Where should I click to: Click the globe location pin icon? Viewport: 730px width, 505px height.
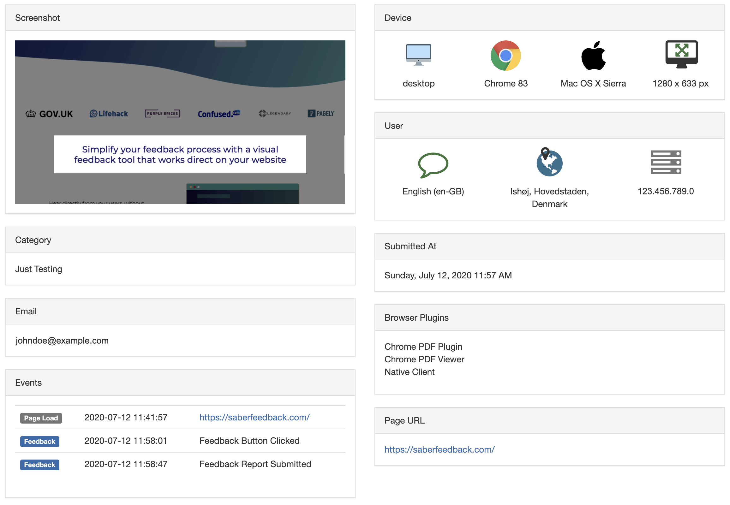pyautogui.click(x=549, y=162)
